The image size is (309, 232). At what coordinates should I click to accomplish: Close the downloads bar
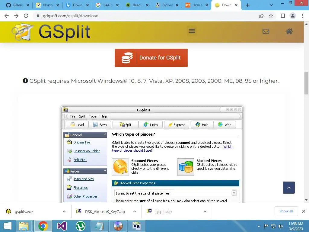click(304, 211)
